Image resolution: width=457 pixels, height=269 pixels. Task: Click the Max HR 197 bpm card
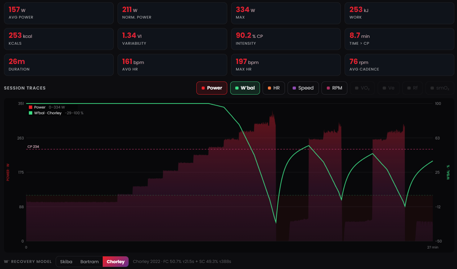[x=286, y=65]
